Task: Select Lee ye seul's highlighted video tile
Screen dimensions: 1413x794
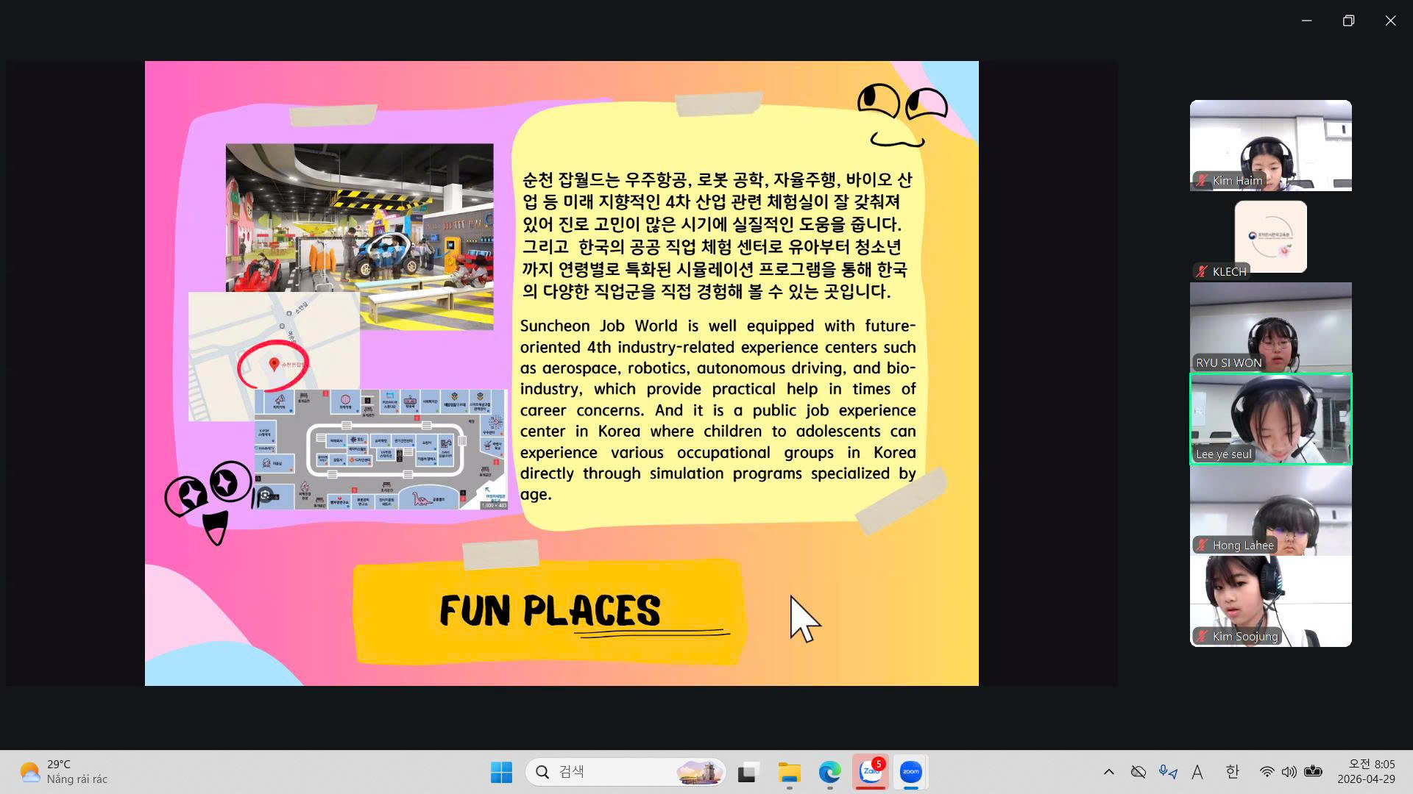Action: point(1270,419)
